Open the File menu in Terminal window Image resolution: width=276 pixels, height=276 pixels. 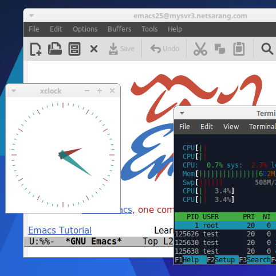tap(184, 127)
